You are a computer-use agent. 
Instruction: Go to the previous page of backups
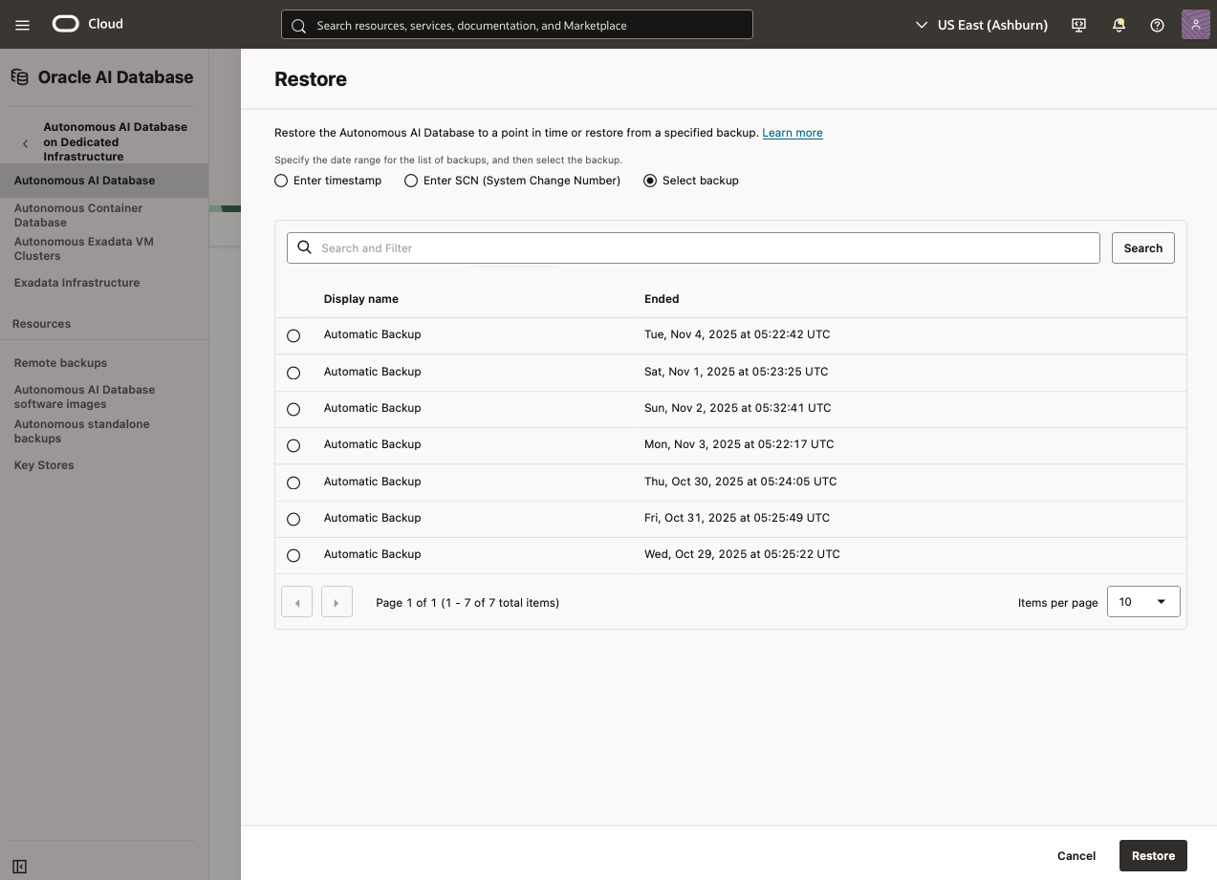[x=297, y=602]
